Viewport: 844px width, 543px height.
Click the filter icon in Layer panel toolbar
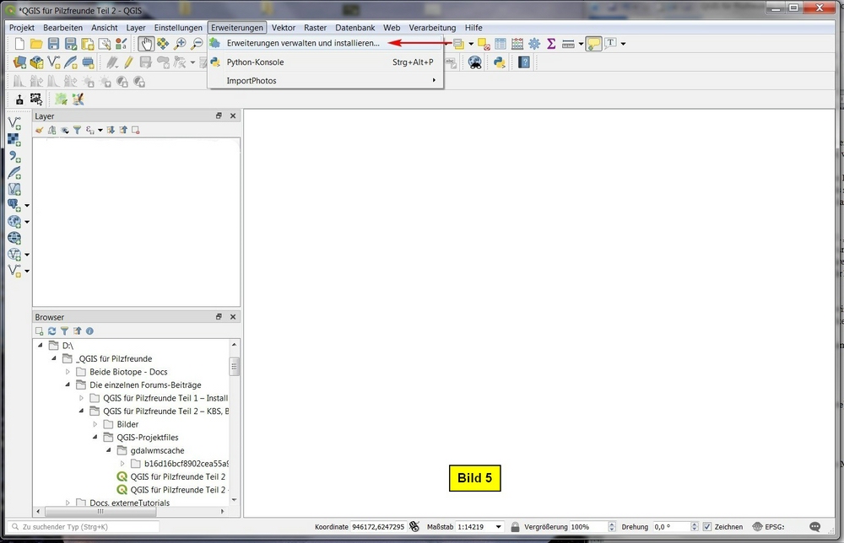pos(77,130)
